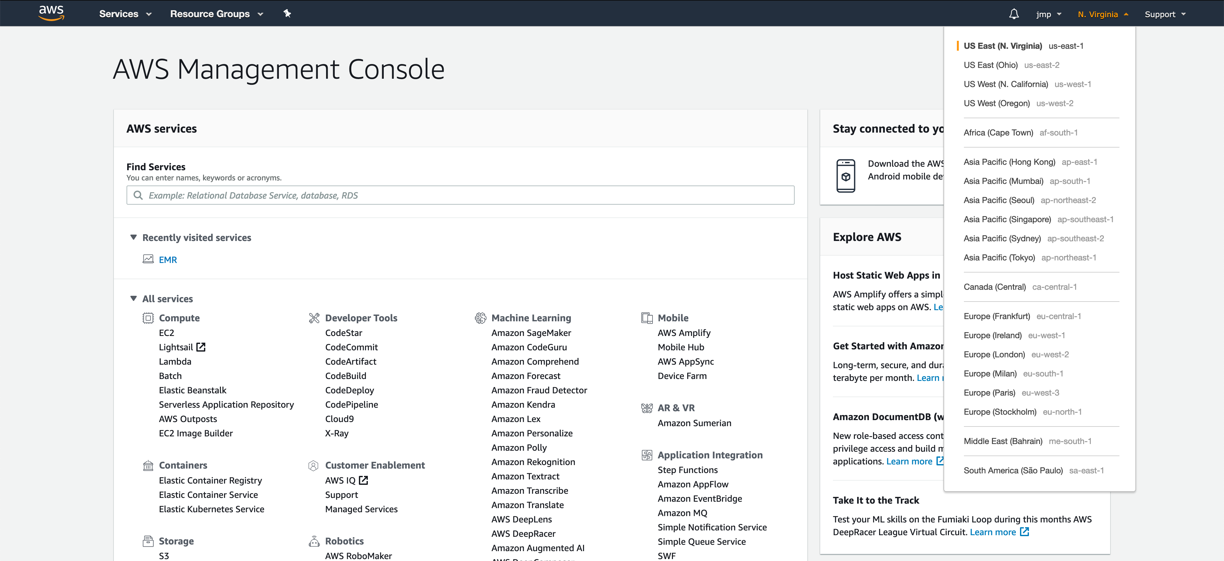Open the EC2 service link

pos(166,332)
